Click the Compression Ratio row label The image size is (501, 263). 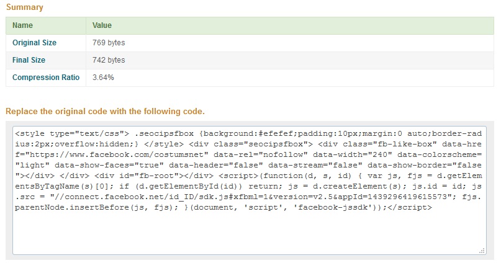tap(46, 78)
